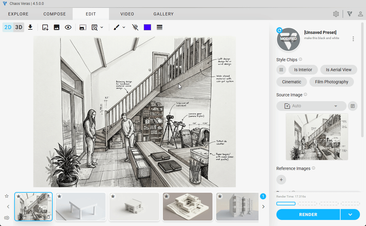Click the Reference Images info icon
Screen dimensions: 366x226
pos(313,168)
